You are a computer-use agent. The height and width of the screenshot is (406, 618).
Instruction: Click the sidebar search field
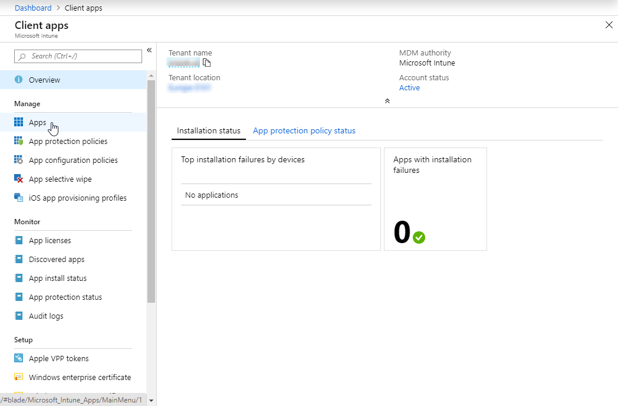coord(78,56)
